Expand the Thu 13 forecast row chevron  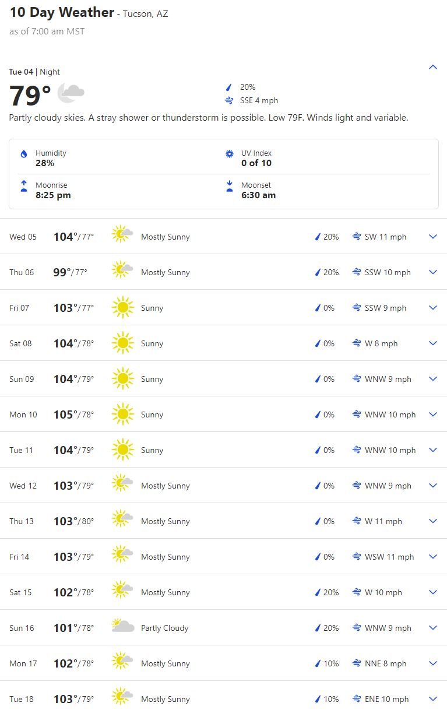coord(433,521)
